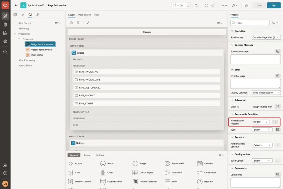Select the Close Dialog process
283x189 pixels.
tap(35, 55)
